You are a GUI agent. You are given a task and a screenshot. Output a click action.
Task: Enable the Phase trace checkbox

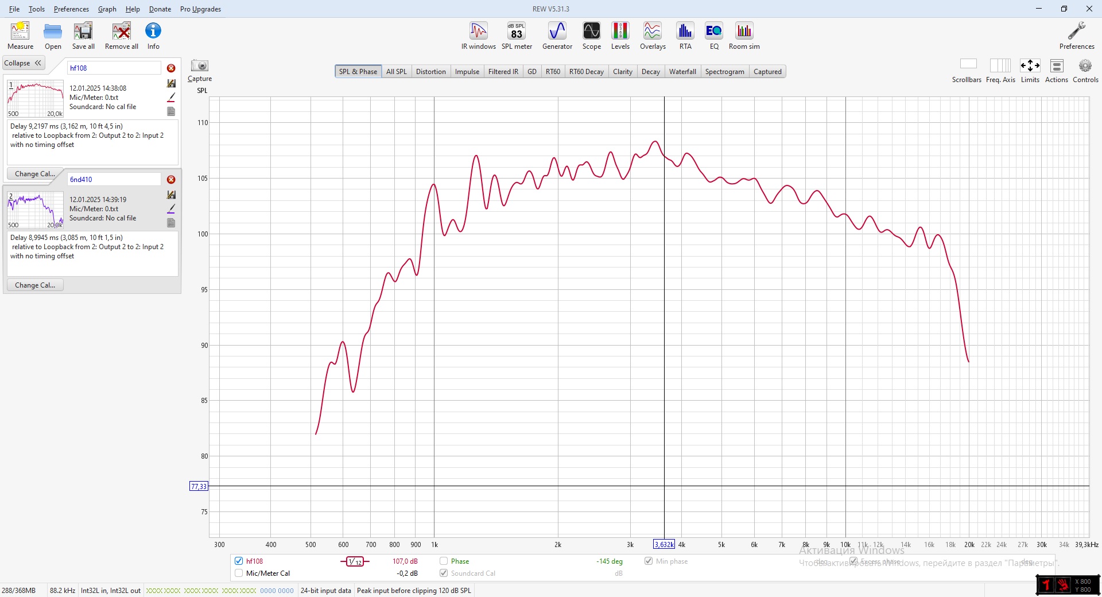[444, 561]
